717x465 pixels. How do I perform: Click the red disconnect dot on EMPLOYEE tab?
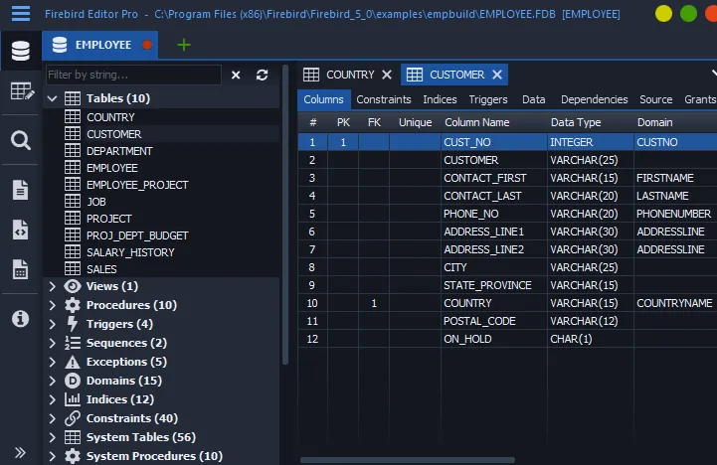click(x=147, y=45)
